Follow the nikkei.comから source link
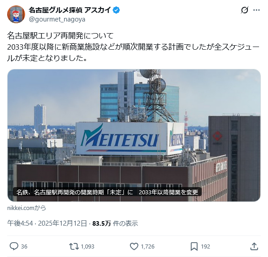268x257 pixels. 26,208
